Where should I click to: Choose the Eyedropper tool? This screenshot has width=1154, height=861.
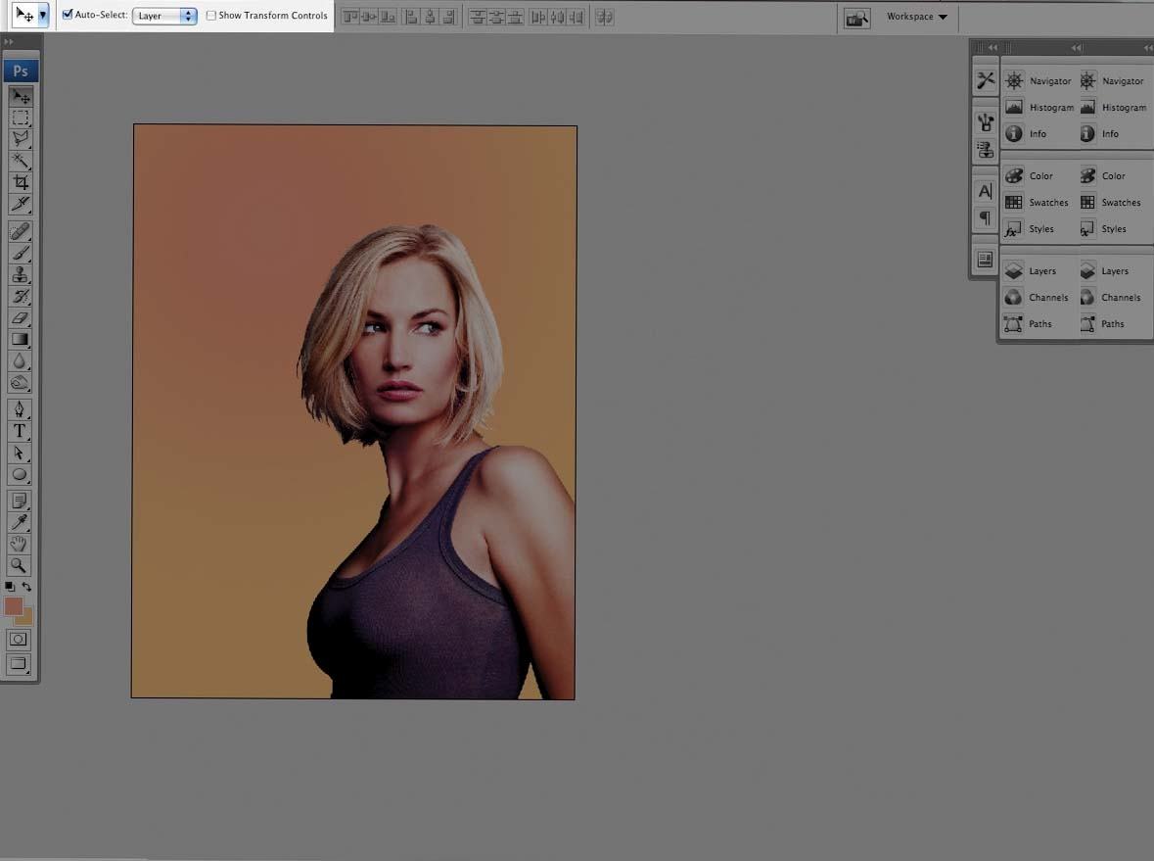coord(20,523)
